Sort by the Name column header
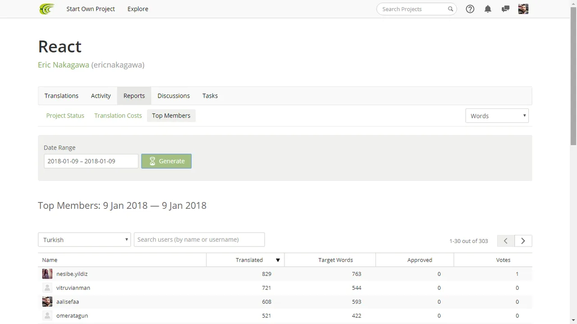577x324 pixels. (122, 260)
